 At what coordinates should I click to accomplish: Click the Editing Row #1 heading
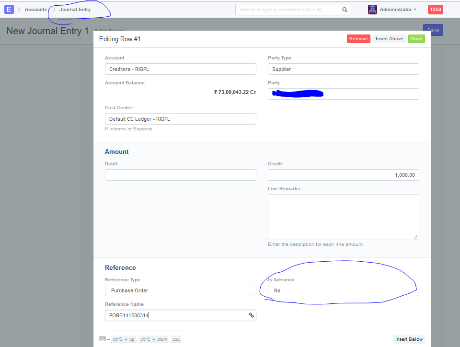(x=120, y=39)
